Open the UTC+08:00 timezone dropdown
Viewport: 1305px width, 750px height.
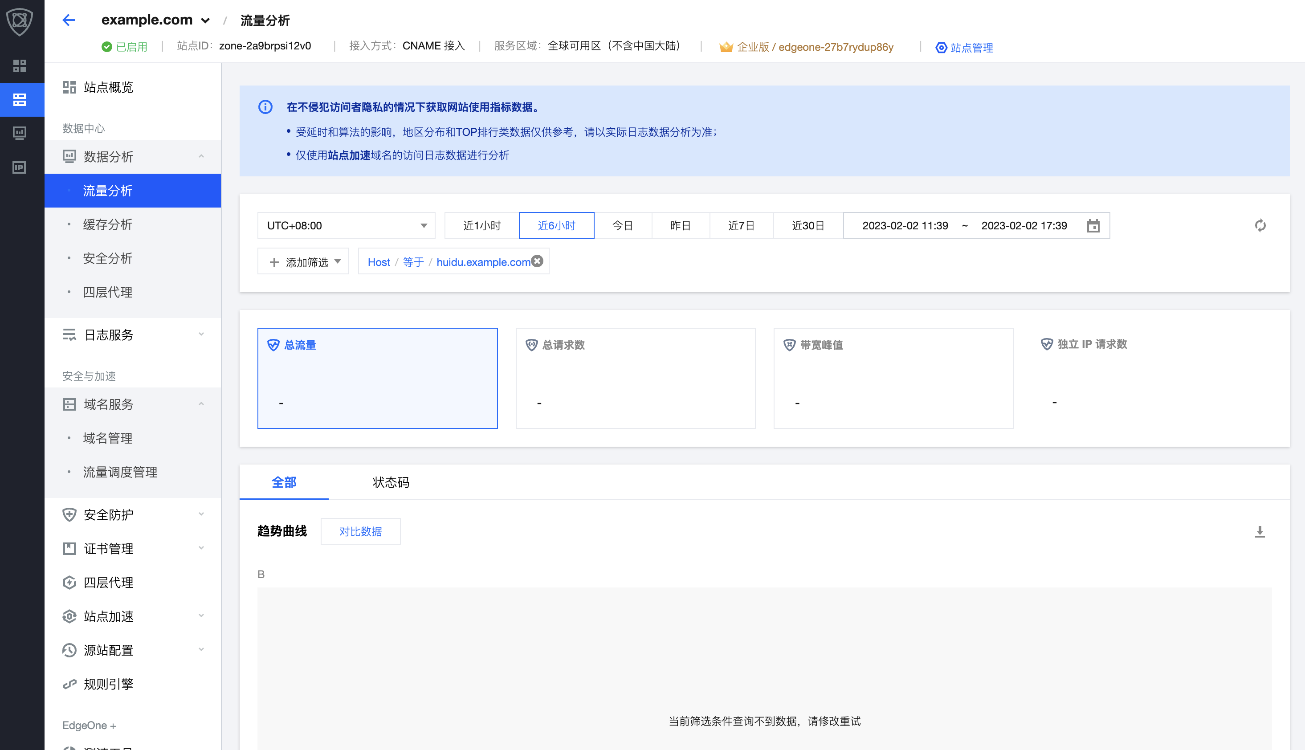pyautogui.click(x=347, y=226)
